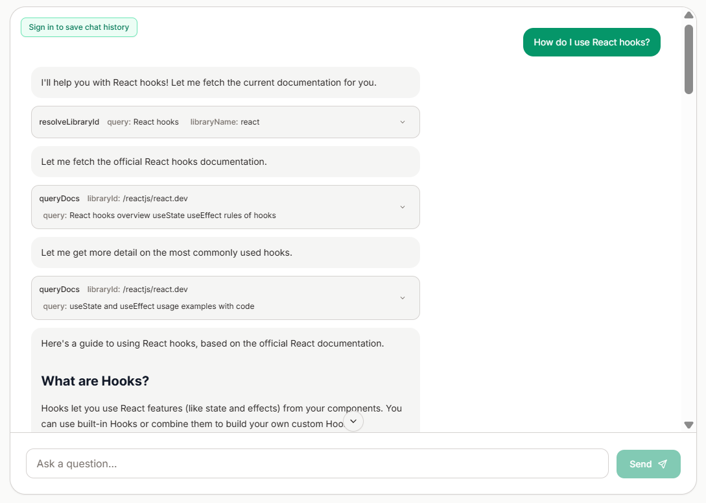706x503 pixels.
Task: Expand the resolveLibraryId chevron
Action: (403, 122)
